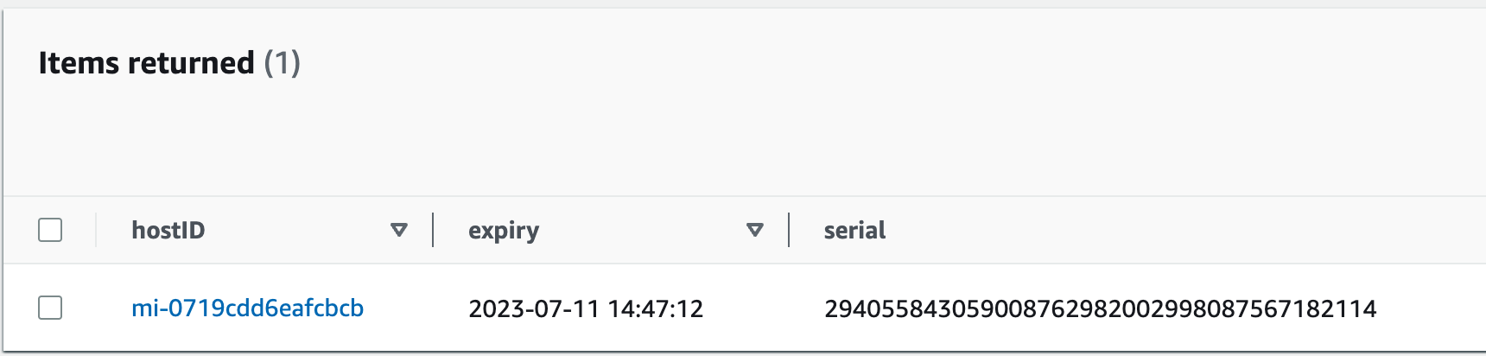Click empty space between expiry label and arrow
This screenshot has height=356, width=1486.
coord(643,230)
